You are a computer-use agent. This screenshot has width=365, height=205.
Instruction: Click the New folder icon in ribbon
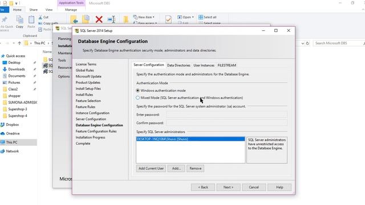tap(126, 19)
